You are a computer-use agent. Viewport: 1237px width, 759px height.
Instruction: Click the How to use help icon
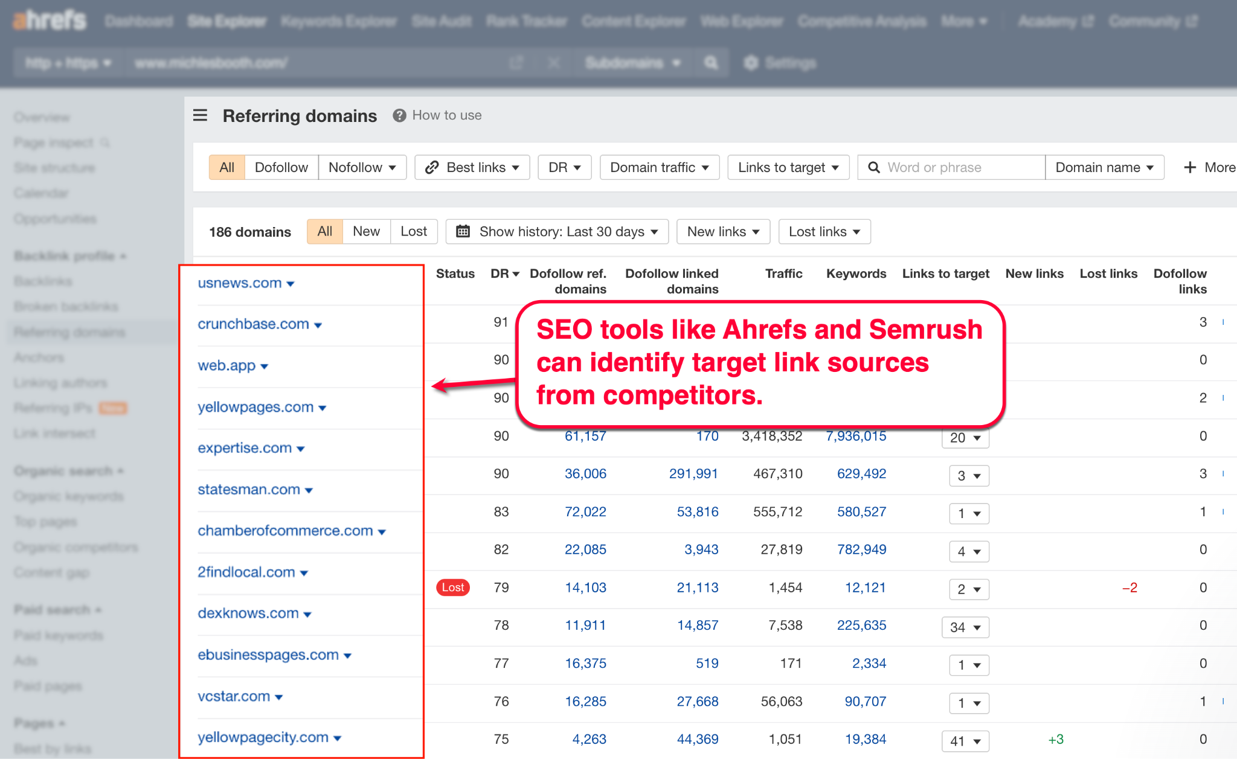coord(399,115)
